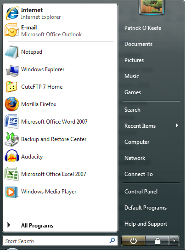Expand the Recent Items submenu arrow
This screenshot has width=185, height=250.
pos(177,125)
